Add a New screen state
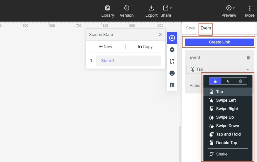Image resolution: width=257 pixels, height=162 pixels. click(105, 47)
